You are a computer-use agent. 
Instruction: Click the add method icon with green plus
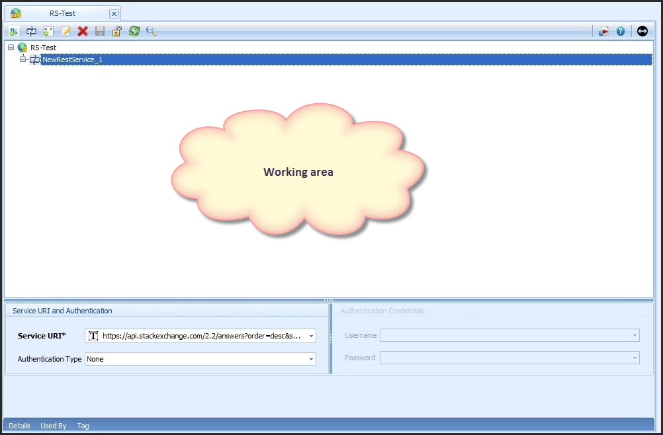pyautogui.click(x=48, y=31)
